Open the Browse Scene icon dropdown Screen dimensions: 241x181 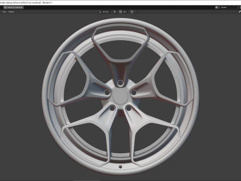click(x=217, y=8)
